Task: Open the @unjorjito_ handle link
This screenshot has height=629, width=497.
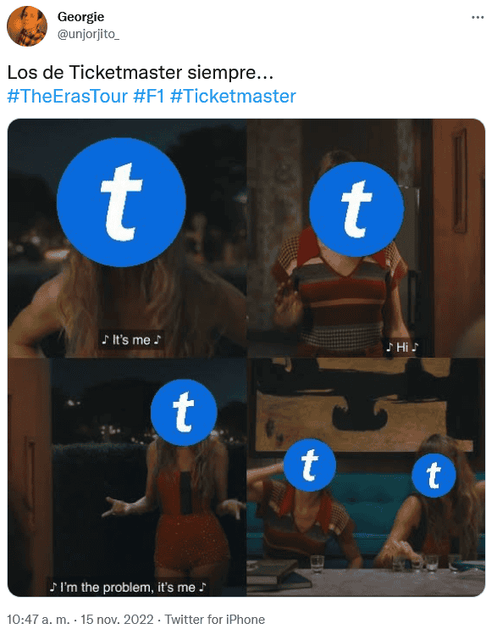Action: point(88,35)
